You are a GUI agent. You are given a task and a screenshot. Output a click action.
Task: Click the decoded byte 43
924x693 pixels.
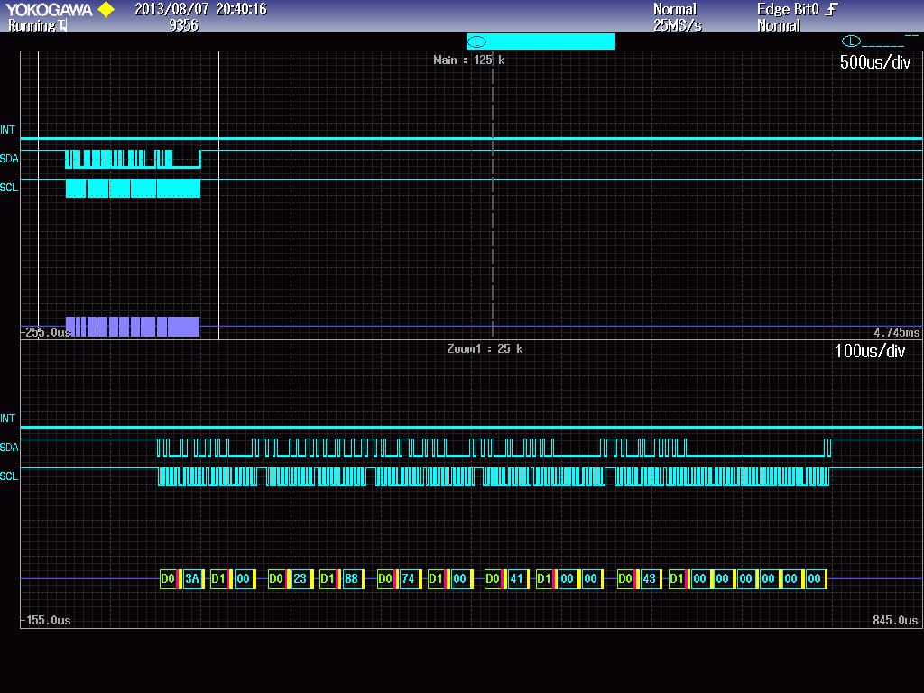[649, 578]
